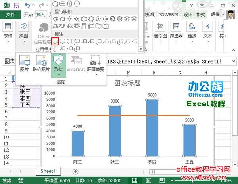Image resolution: width=238 pixels, height=184 pixels.
Task: Select the orange average line in chart
Action: pos(133,116)
